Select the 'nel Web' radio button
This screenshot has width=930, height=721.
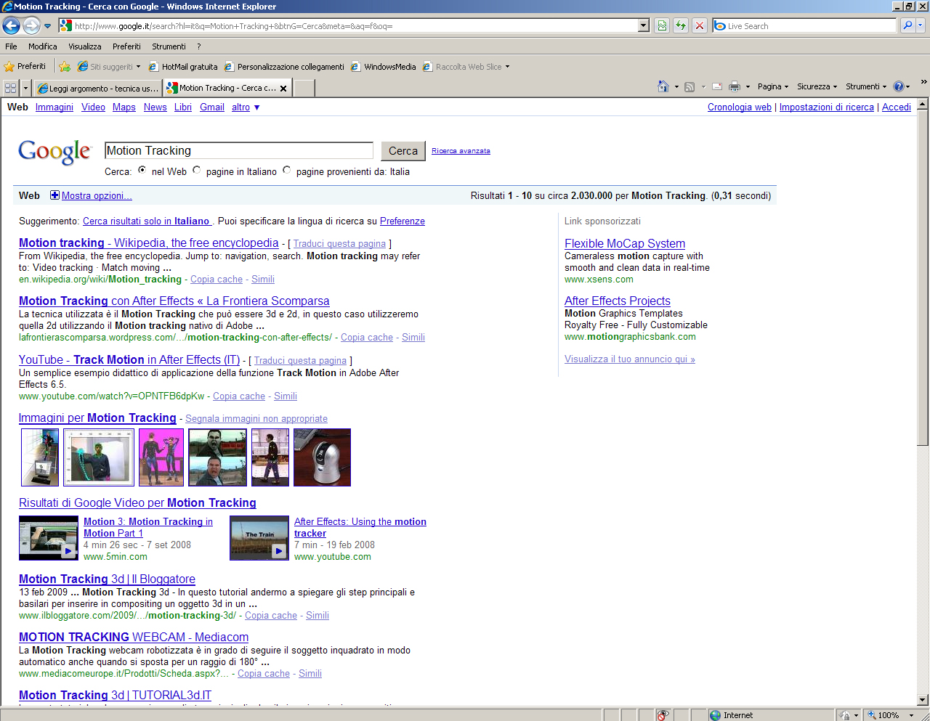click(142, 170)
